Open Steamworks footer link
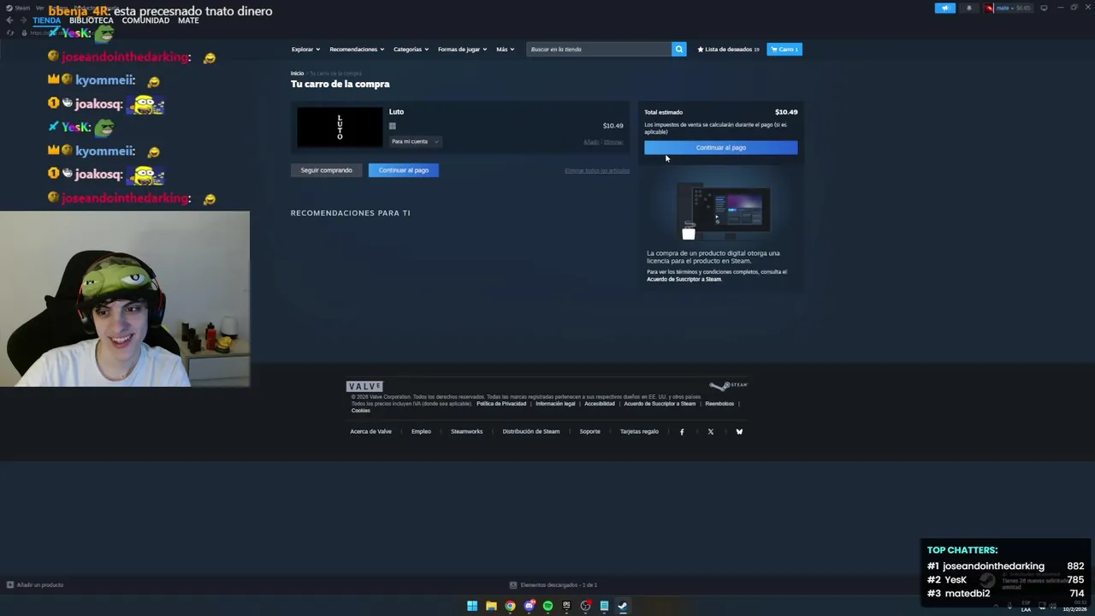The width and height of the screenshot is (1095, 616). pyautogui.click(x=466, y=432)
